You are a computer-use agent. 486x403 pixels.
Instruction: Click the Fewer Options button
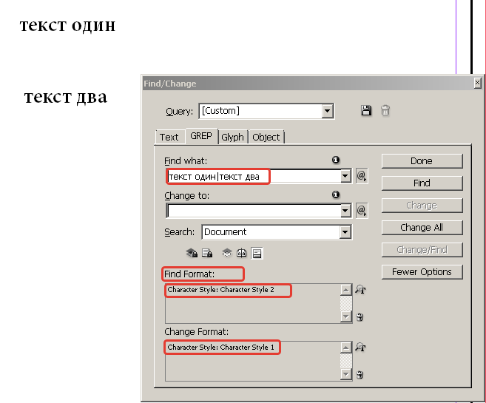(x=422, y=271)
